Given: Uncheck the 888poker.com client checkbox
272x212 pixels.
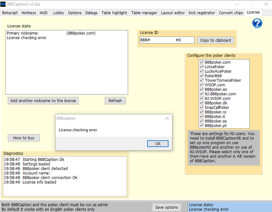Looking at the screenshot, I should [202, 62].
